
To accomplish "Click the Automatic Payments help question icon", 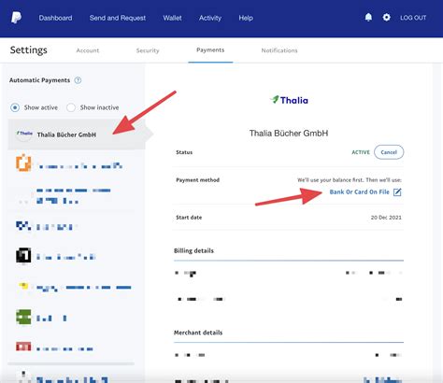I will click(x=78, y=80).
